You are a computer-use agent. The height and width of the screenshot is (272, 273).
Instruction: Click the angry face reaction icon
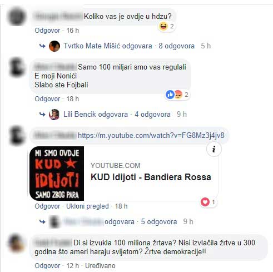click(x=178, y=95)
